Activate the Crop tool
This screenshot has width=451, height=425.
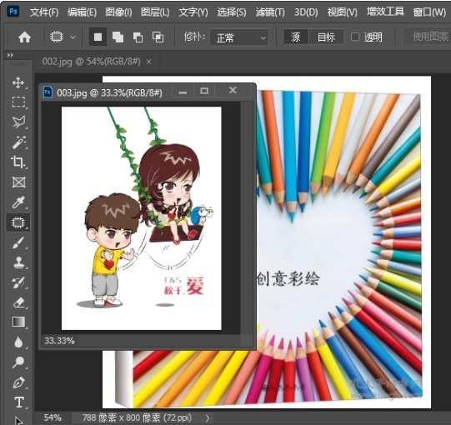tap(18, 162)
